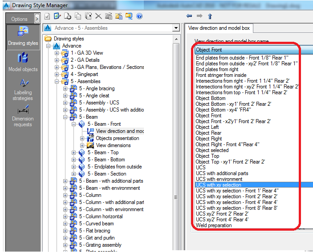Open Labeling strategies panel in sidebar
The image size is (313, 252).
click(23, 90)
